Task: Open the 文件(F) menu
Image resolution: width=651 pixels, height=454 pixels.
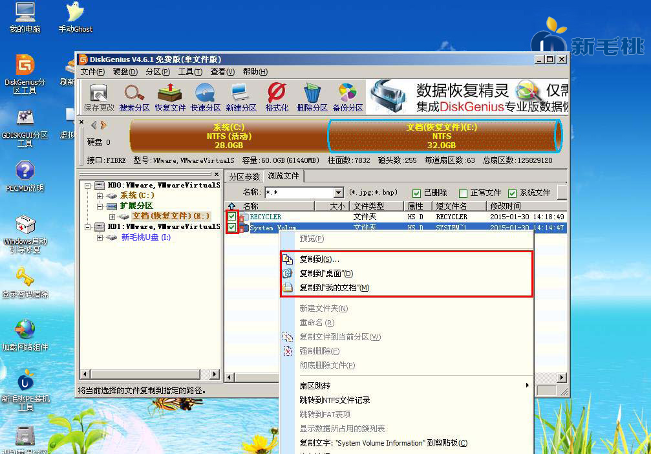Action: [92, 72]
